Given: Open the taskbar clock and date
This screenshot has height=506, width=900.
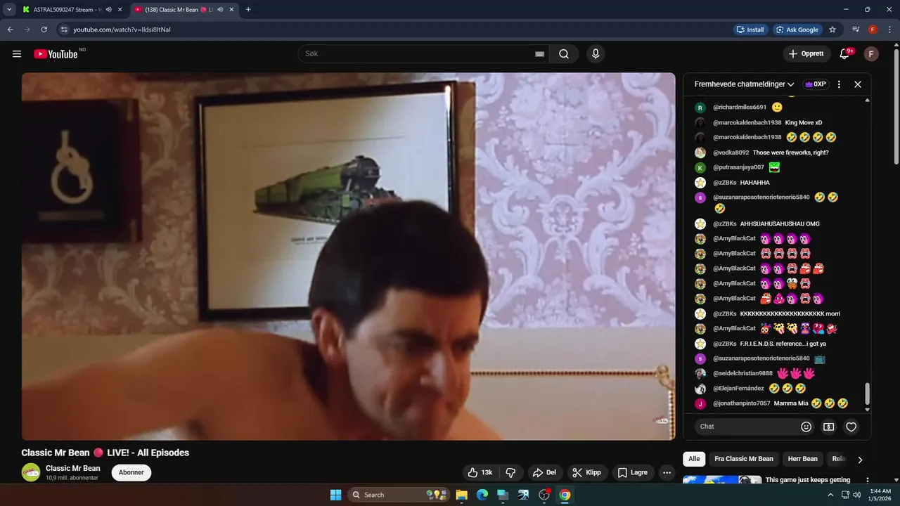Looking at the screenshot, I should 880,495.
